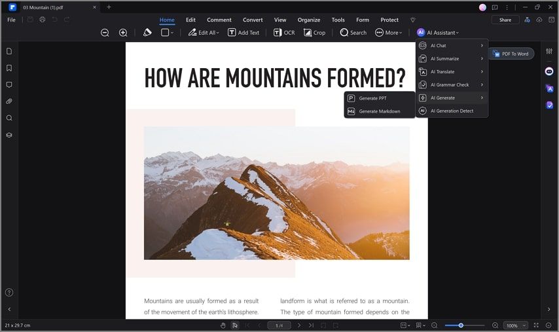
Task: Select AI Grammar Check menu entry
Action: (452, 85)
